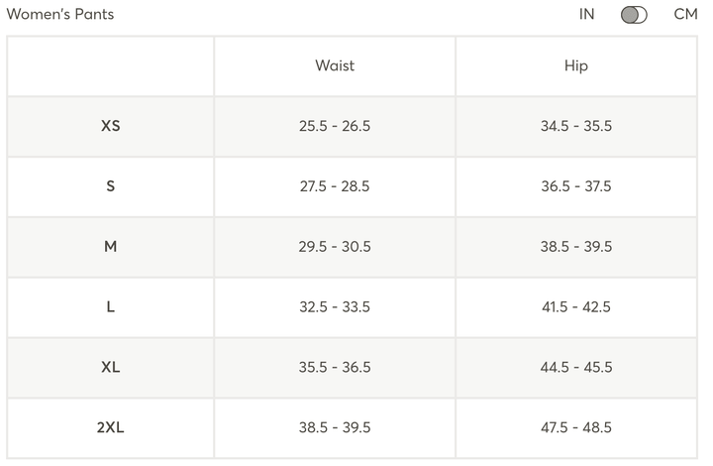Select the IN unit label
713x466 pixels.
tap(587, 15)
